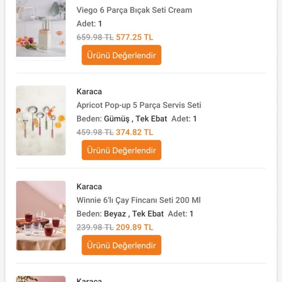Click the 374.82 TL sale price
The image size is (282, 282).
pyautogui.click(x=134, y=132)
